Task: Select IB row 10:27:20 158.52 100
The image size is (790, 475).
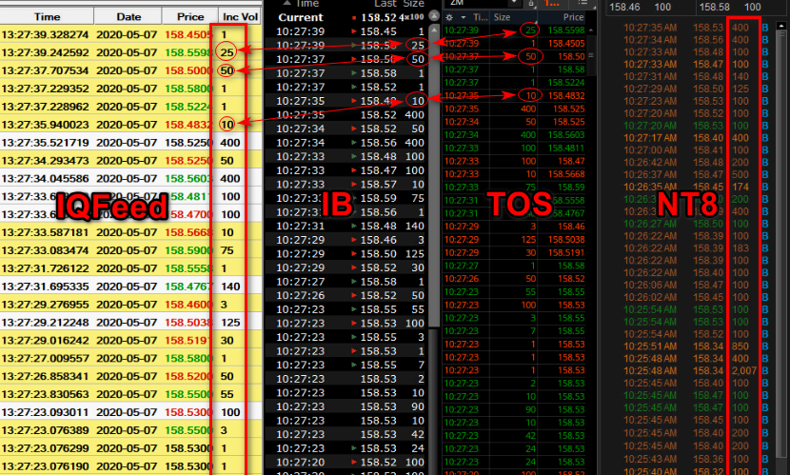Action: point(346,462)
